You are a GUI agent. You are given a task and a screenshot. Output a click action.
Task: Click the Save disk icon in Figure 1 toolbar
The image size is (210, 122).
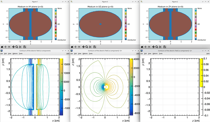(x=25, y=47)
